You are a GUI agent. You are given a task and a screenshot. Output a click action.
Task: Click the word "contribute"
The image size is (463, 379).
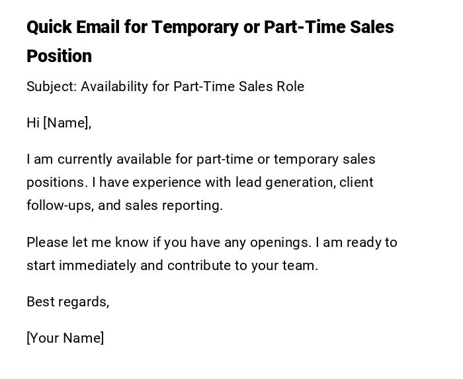point(198,265)
